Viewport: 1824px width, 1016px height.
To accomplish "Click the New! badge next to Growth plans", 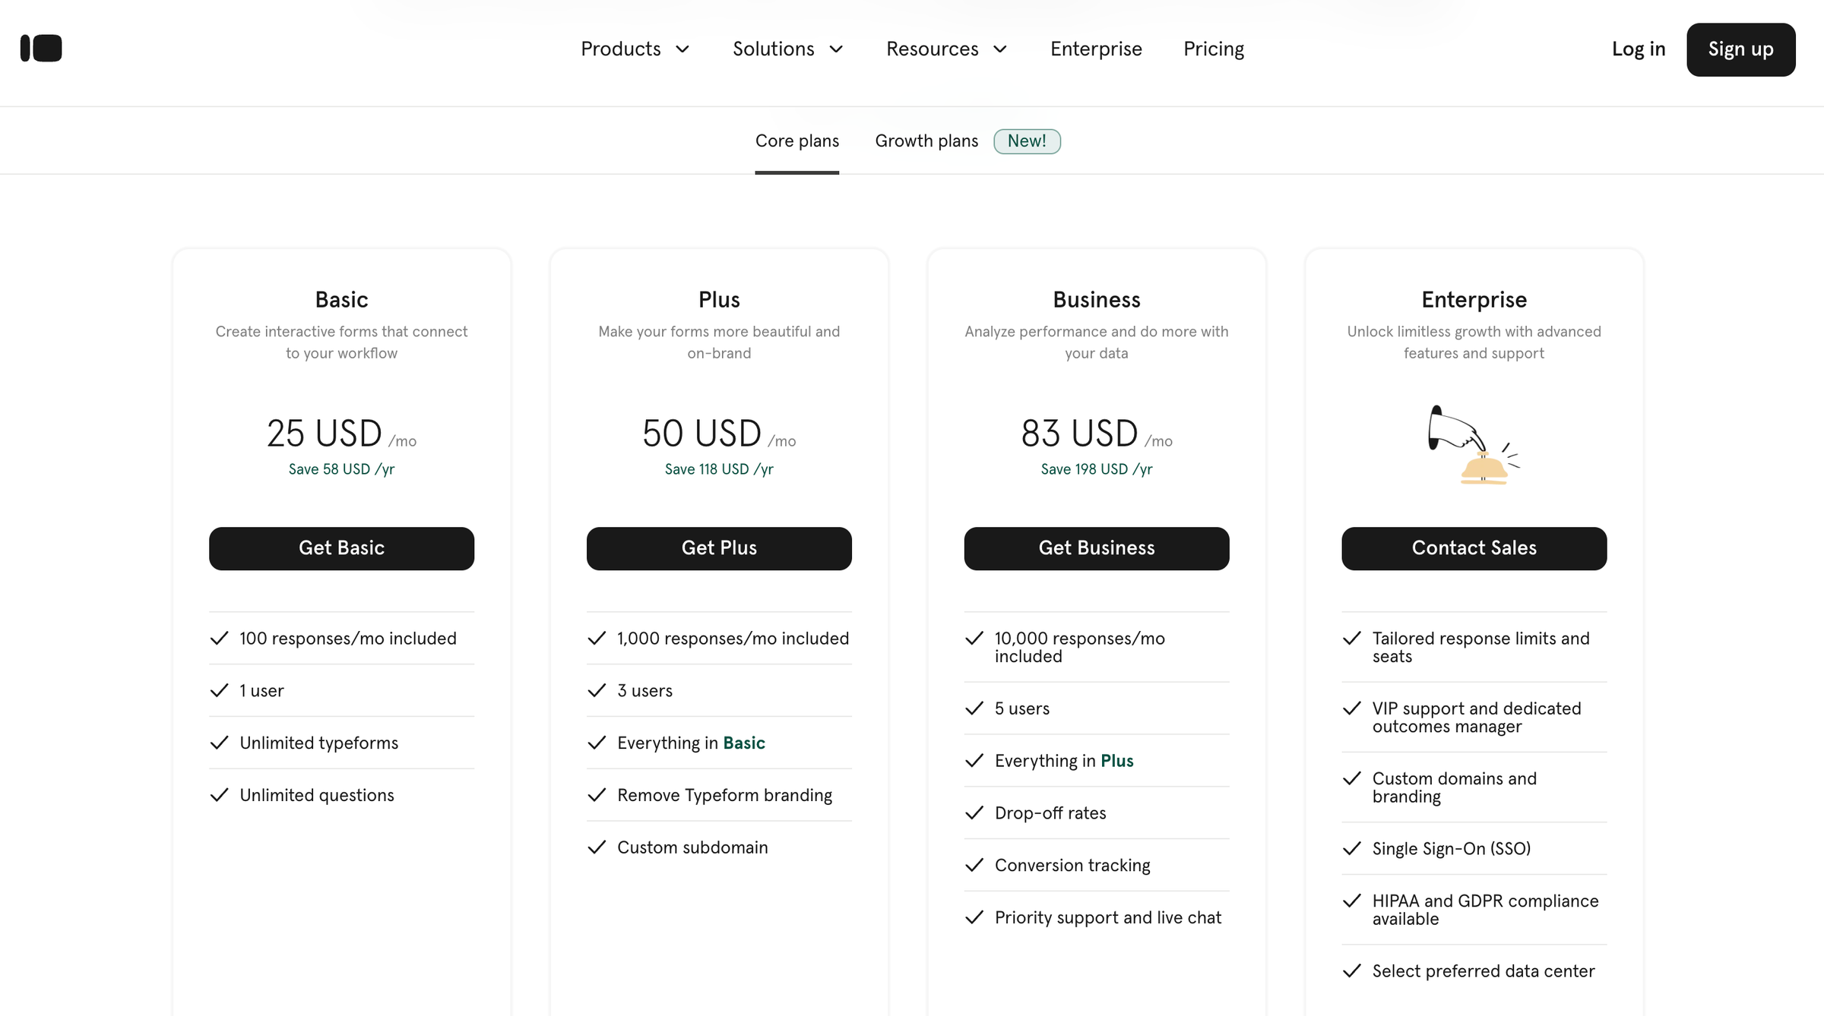I will (1027, 141).
